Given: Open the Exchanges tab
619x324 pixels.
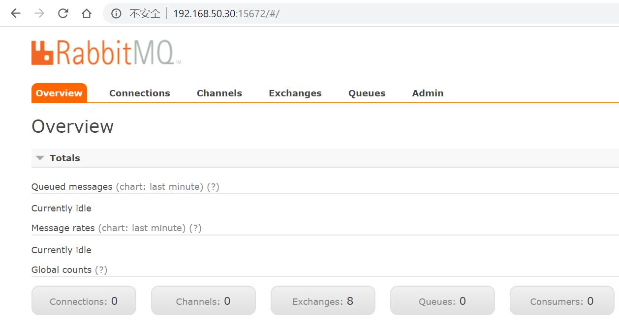Looking at the screenshot, I should [x=295, y=93].
